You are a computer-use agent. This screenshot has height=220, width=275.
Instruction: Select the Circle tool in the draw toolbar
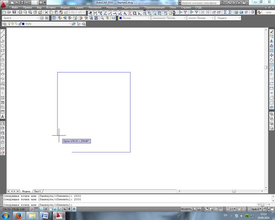(x=3, y=60)
